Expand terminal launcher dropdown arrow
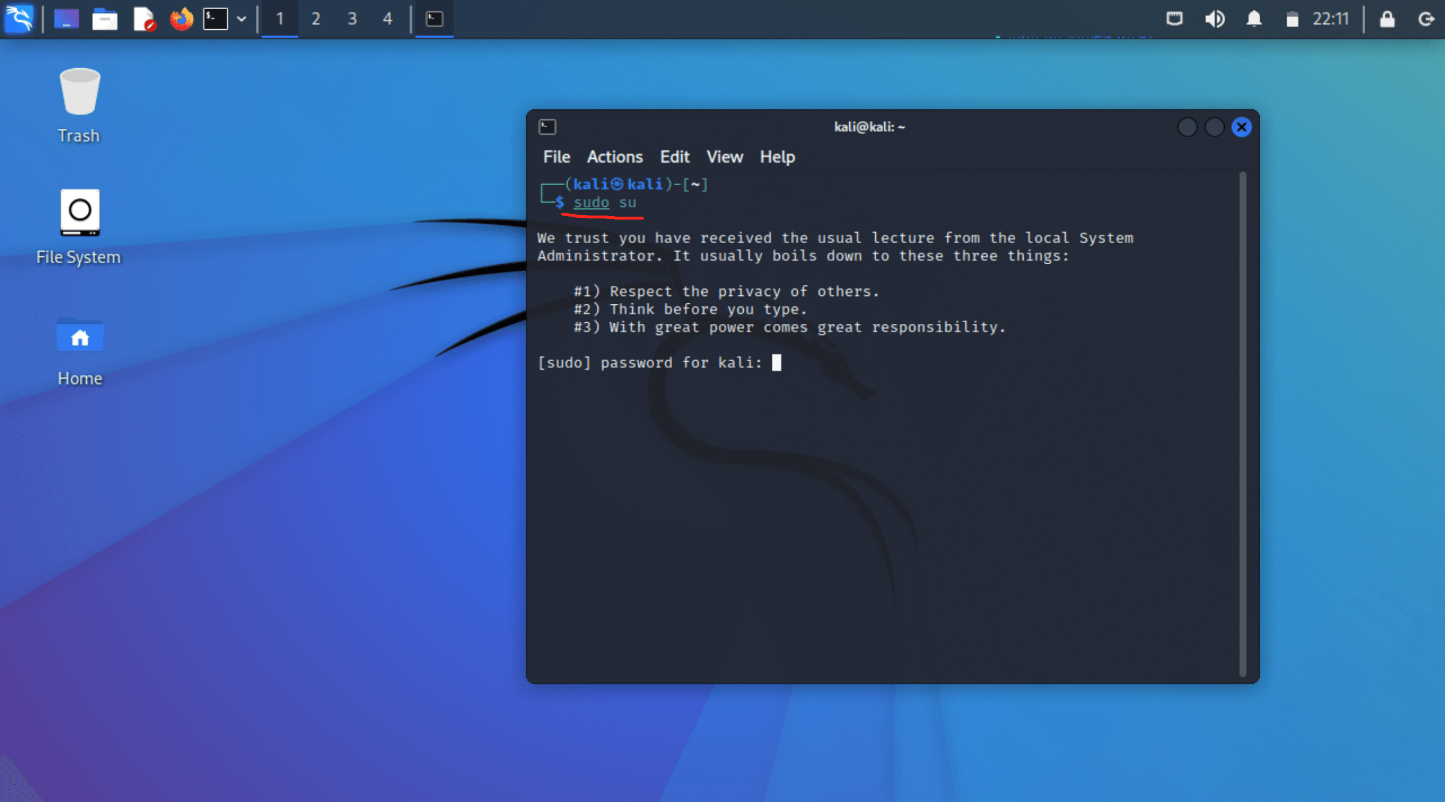This screenshot has height=802, width=1445. pyautogui.click(x=242, y=19)
